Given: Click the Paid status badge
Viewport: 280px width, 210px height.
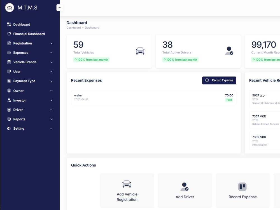Looking at the screenshot, I should click(x=229, y=100).
